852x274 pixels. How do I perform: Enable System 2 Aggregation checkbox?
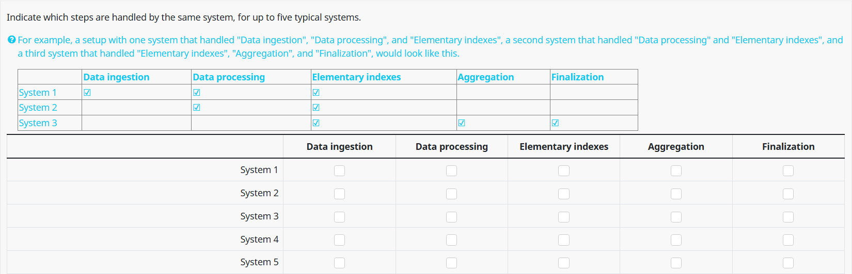click(676, 194)
